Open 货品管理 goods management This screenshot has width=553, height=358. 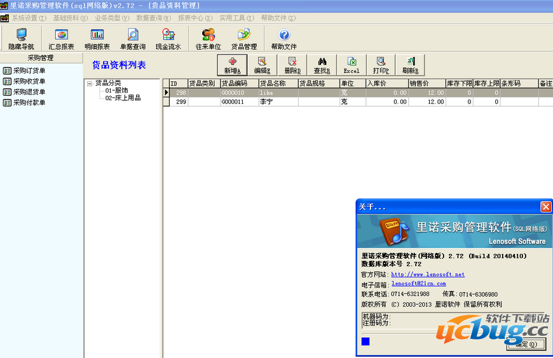click(243, 39)
